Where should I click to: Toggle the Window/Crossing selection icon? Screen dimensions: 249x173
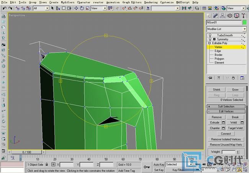[69, 8]
